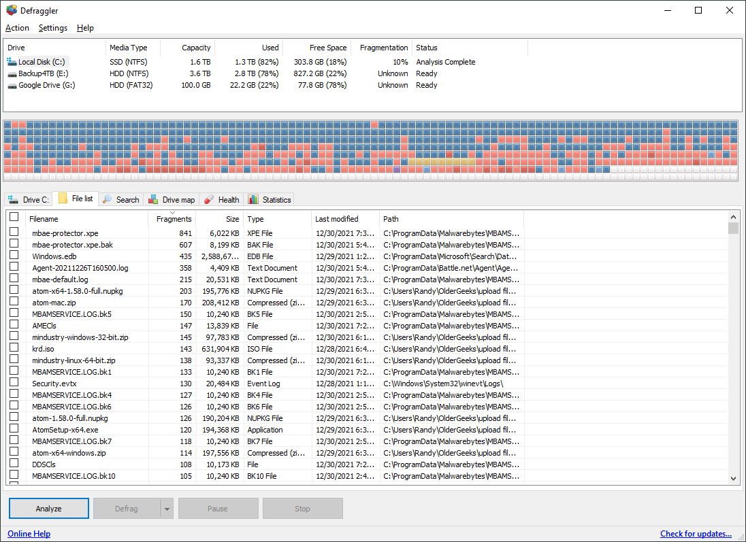Check the box for mbae-protector.xpe.bak
The width and height of the screenshot is (746, 542).
[14, 243]
